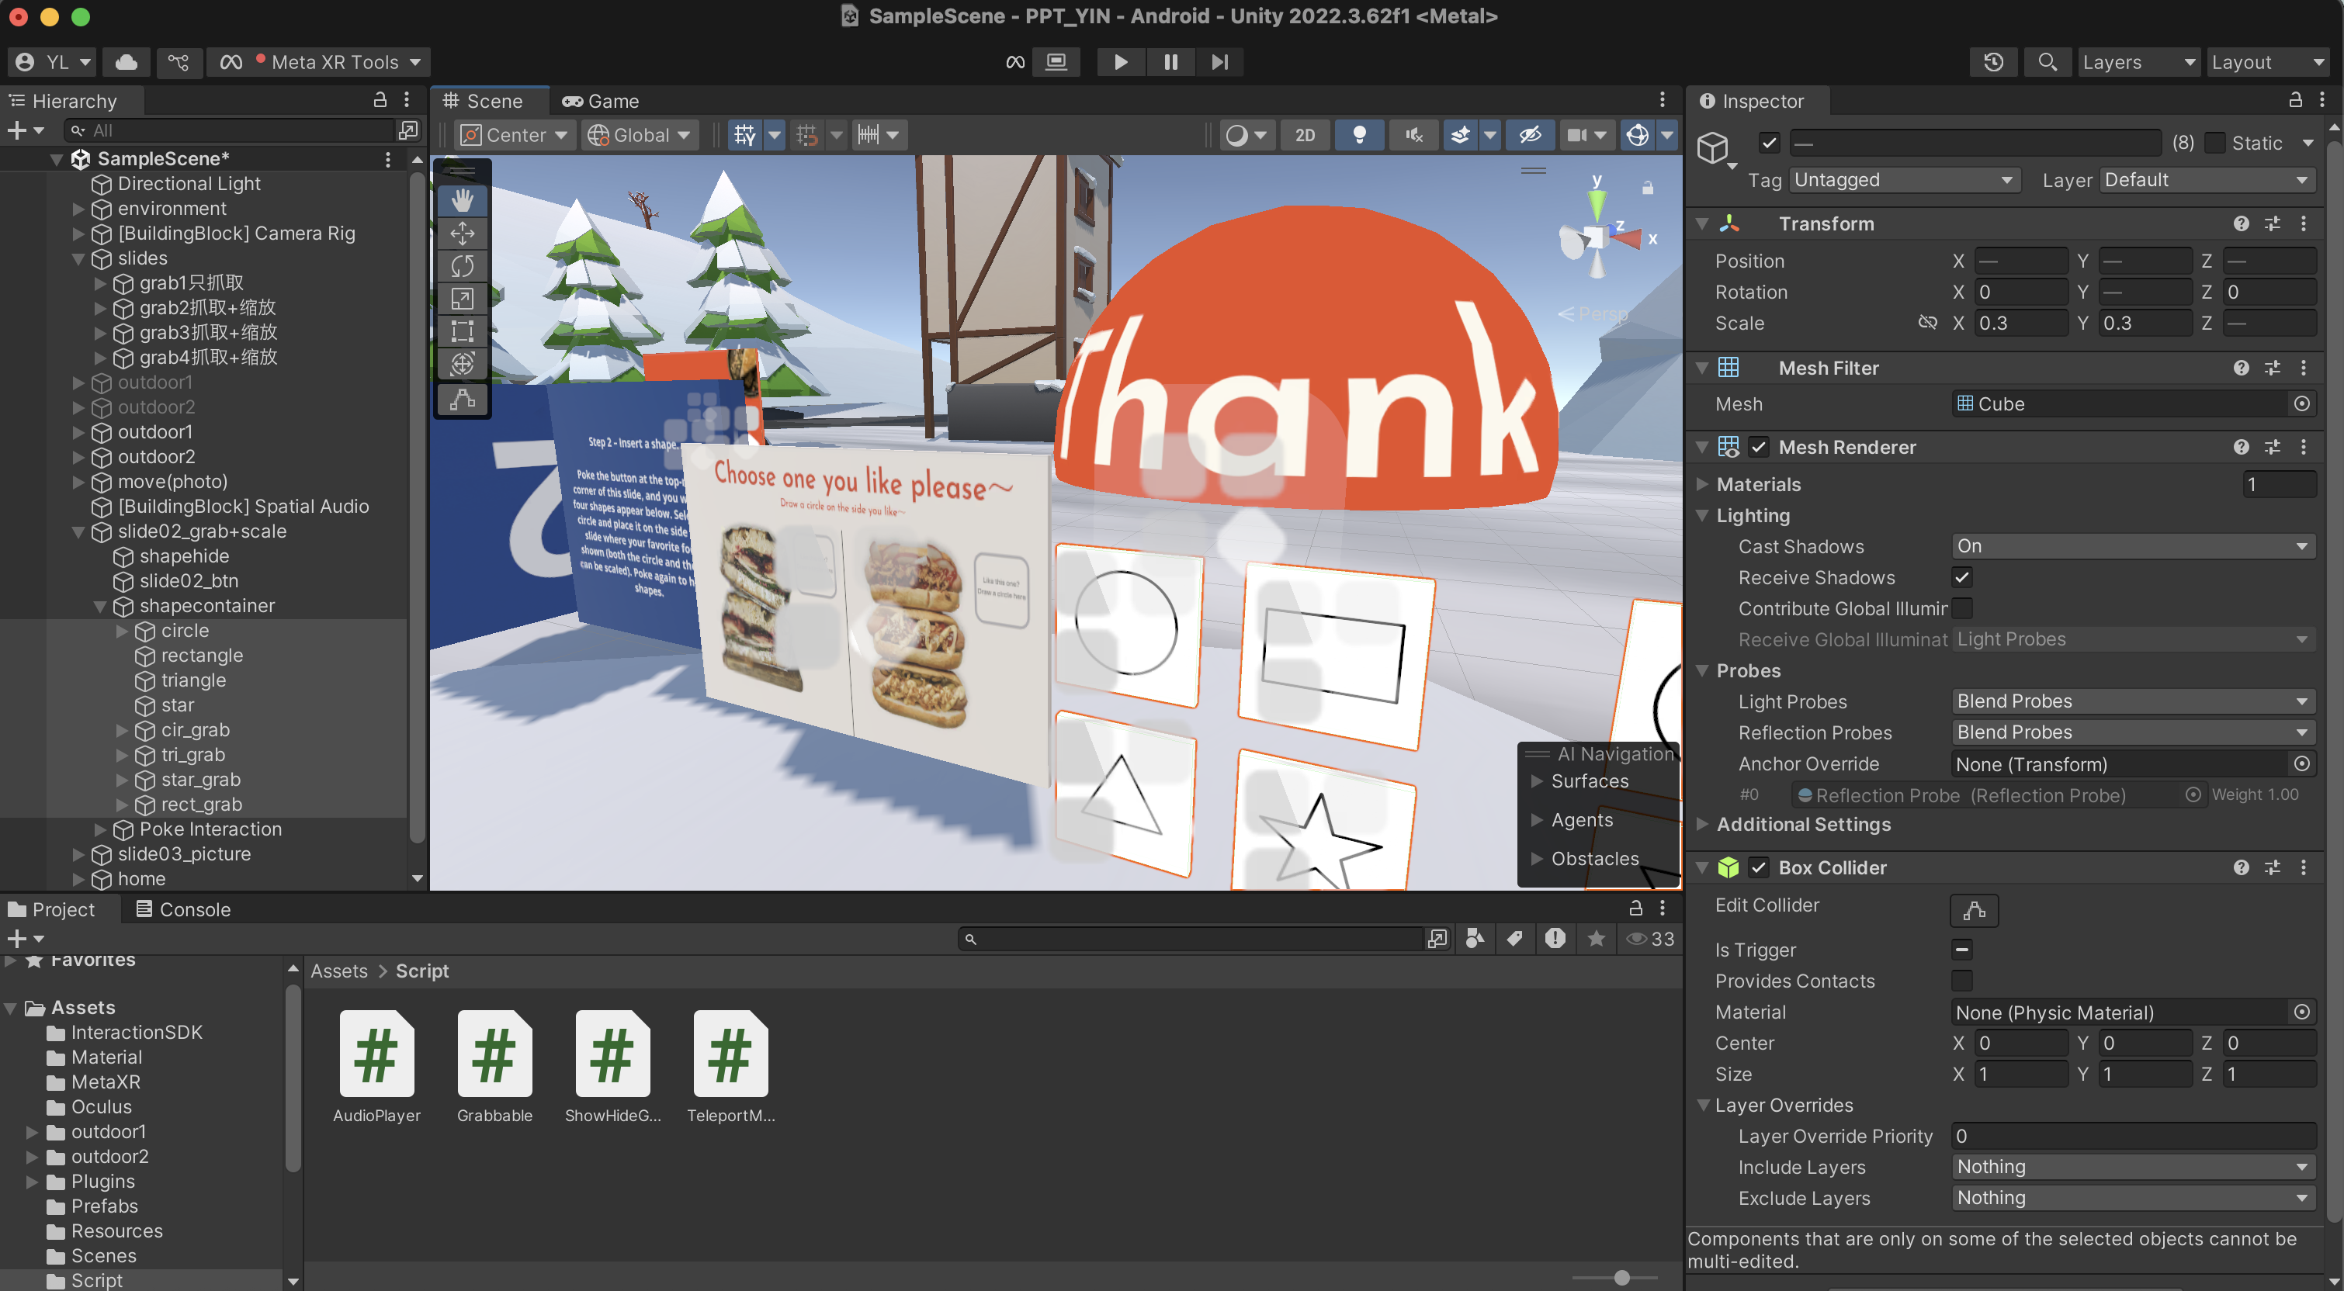Screen dimensions: 2344x1291
Task: Disable the Mesh Renderer component checkbox
Action: 1758,447
